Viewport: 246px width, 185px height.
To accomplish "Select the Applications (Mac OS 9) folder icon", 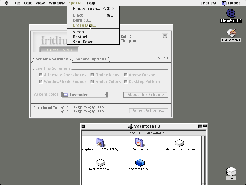I will pos(100,142).
